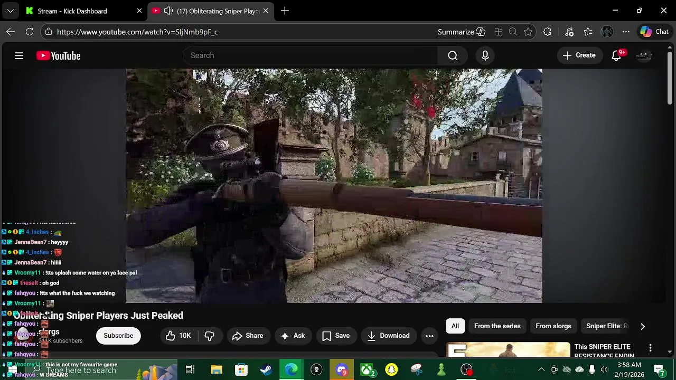Open Microsoft Store from the taskbar
This screenshot has height=380, width=676.
[241, 369]
